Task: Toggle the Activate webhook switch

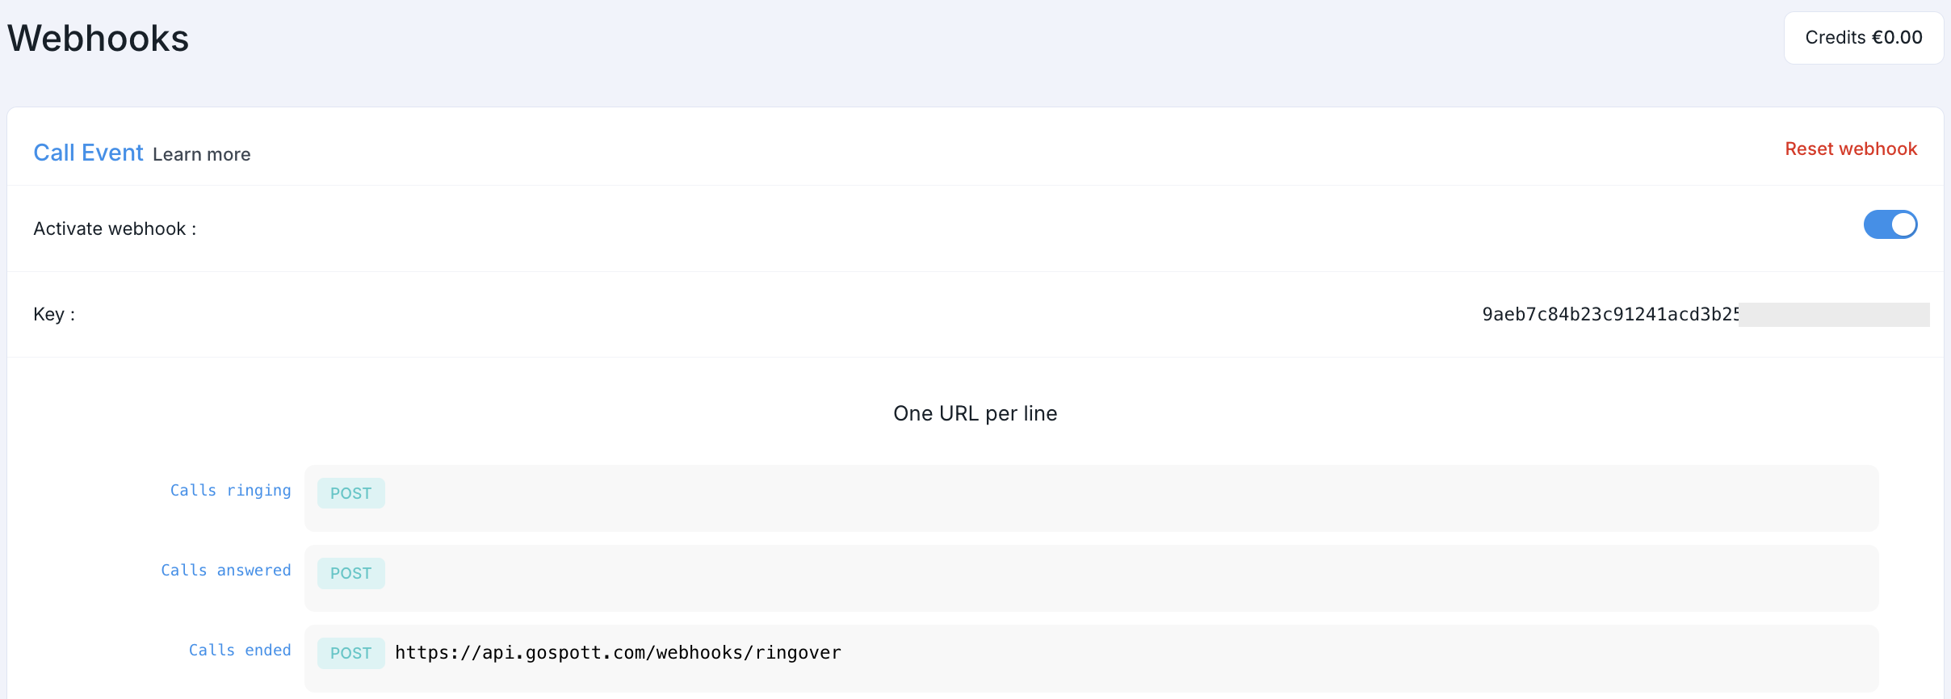Action: (x=1890, y=225)
